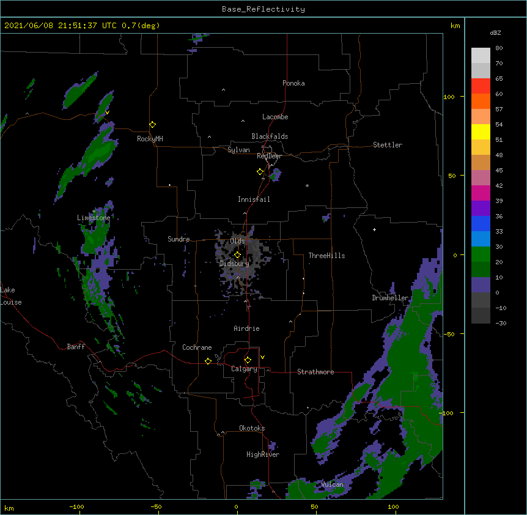Screen dimensions: 527x515
Task: Select the green 30-20 dBZ legend swatch
Action: point(481,254)
